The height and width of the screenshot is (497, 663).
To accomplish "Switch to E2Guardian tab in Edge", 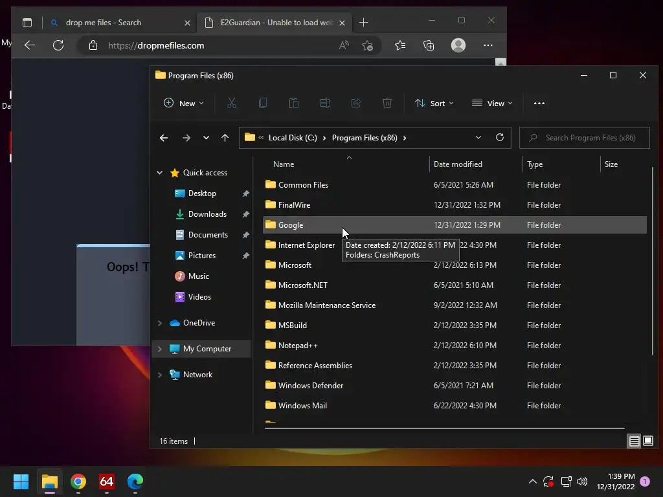I will coord(274,23).
